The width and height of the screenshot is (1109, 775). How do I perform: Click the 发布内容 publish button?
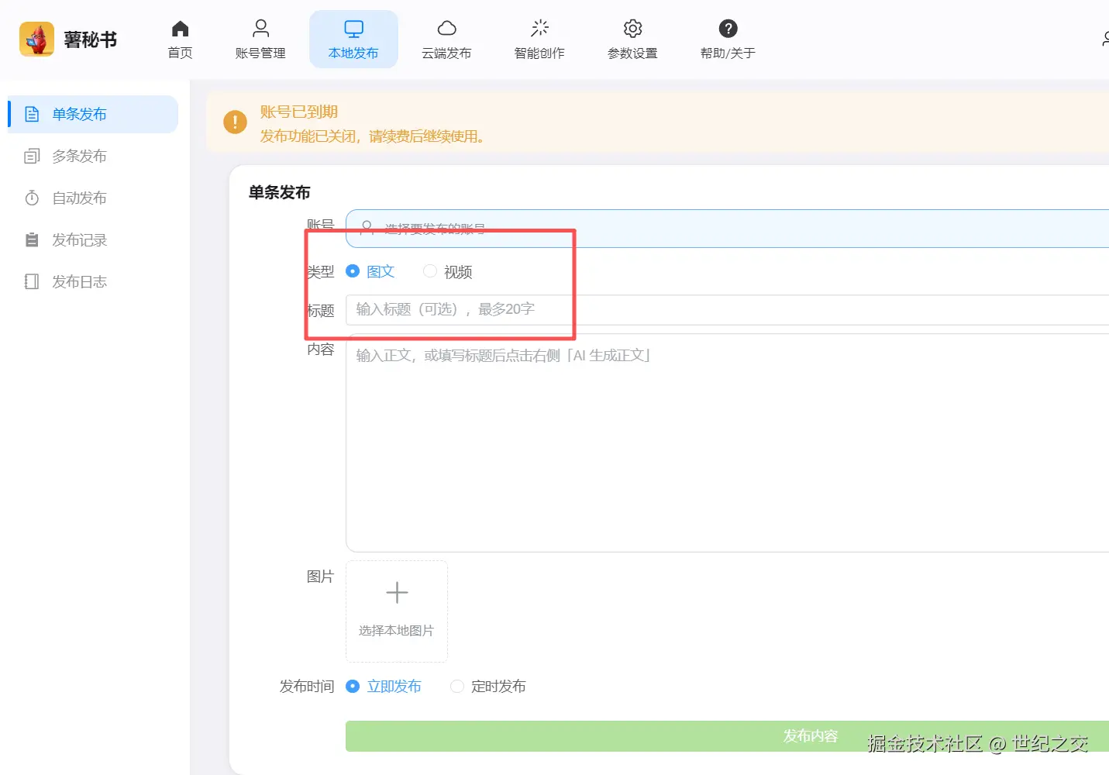(809, 736)
